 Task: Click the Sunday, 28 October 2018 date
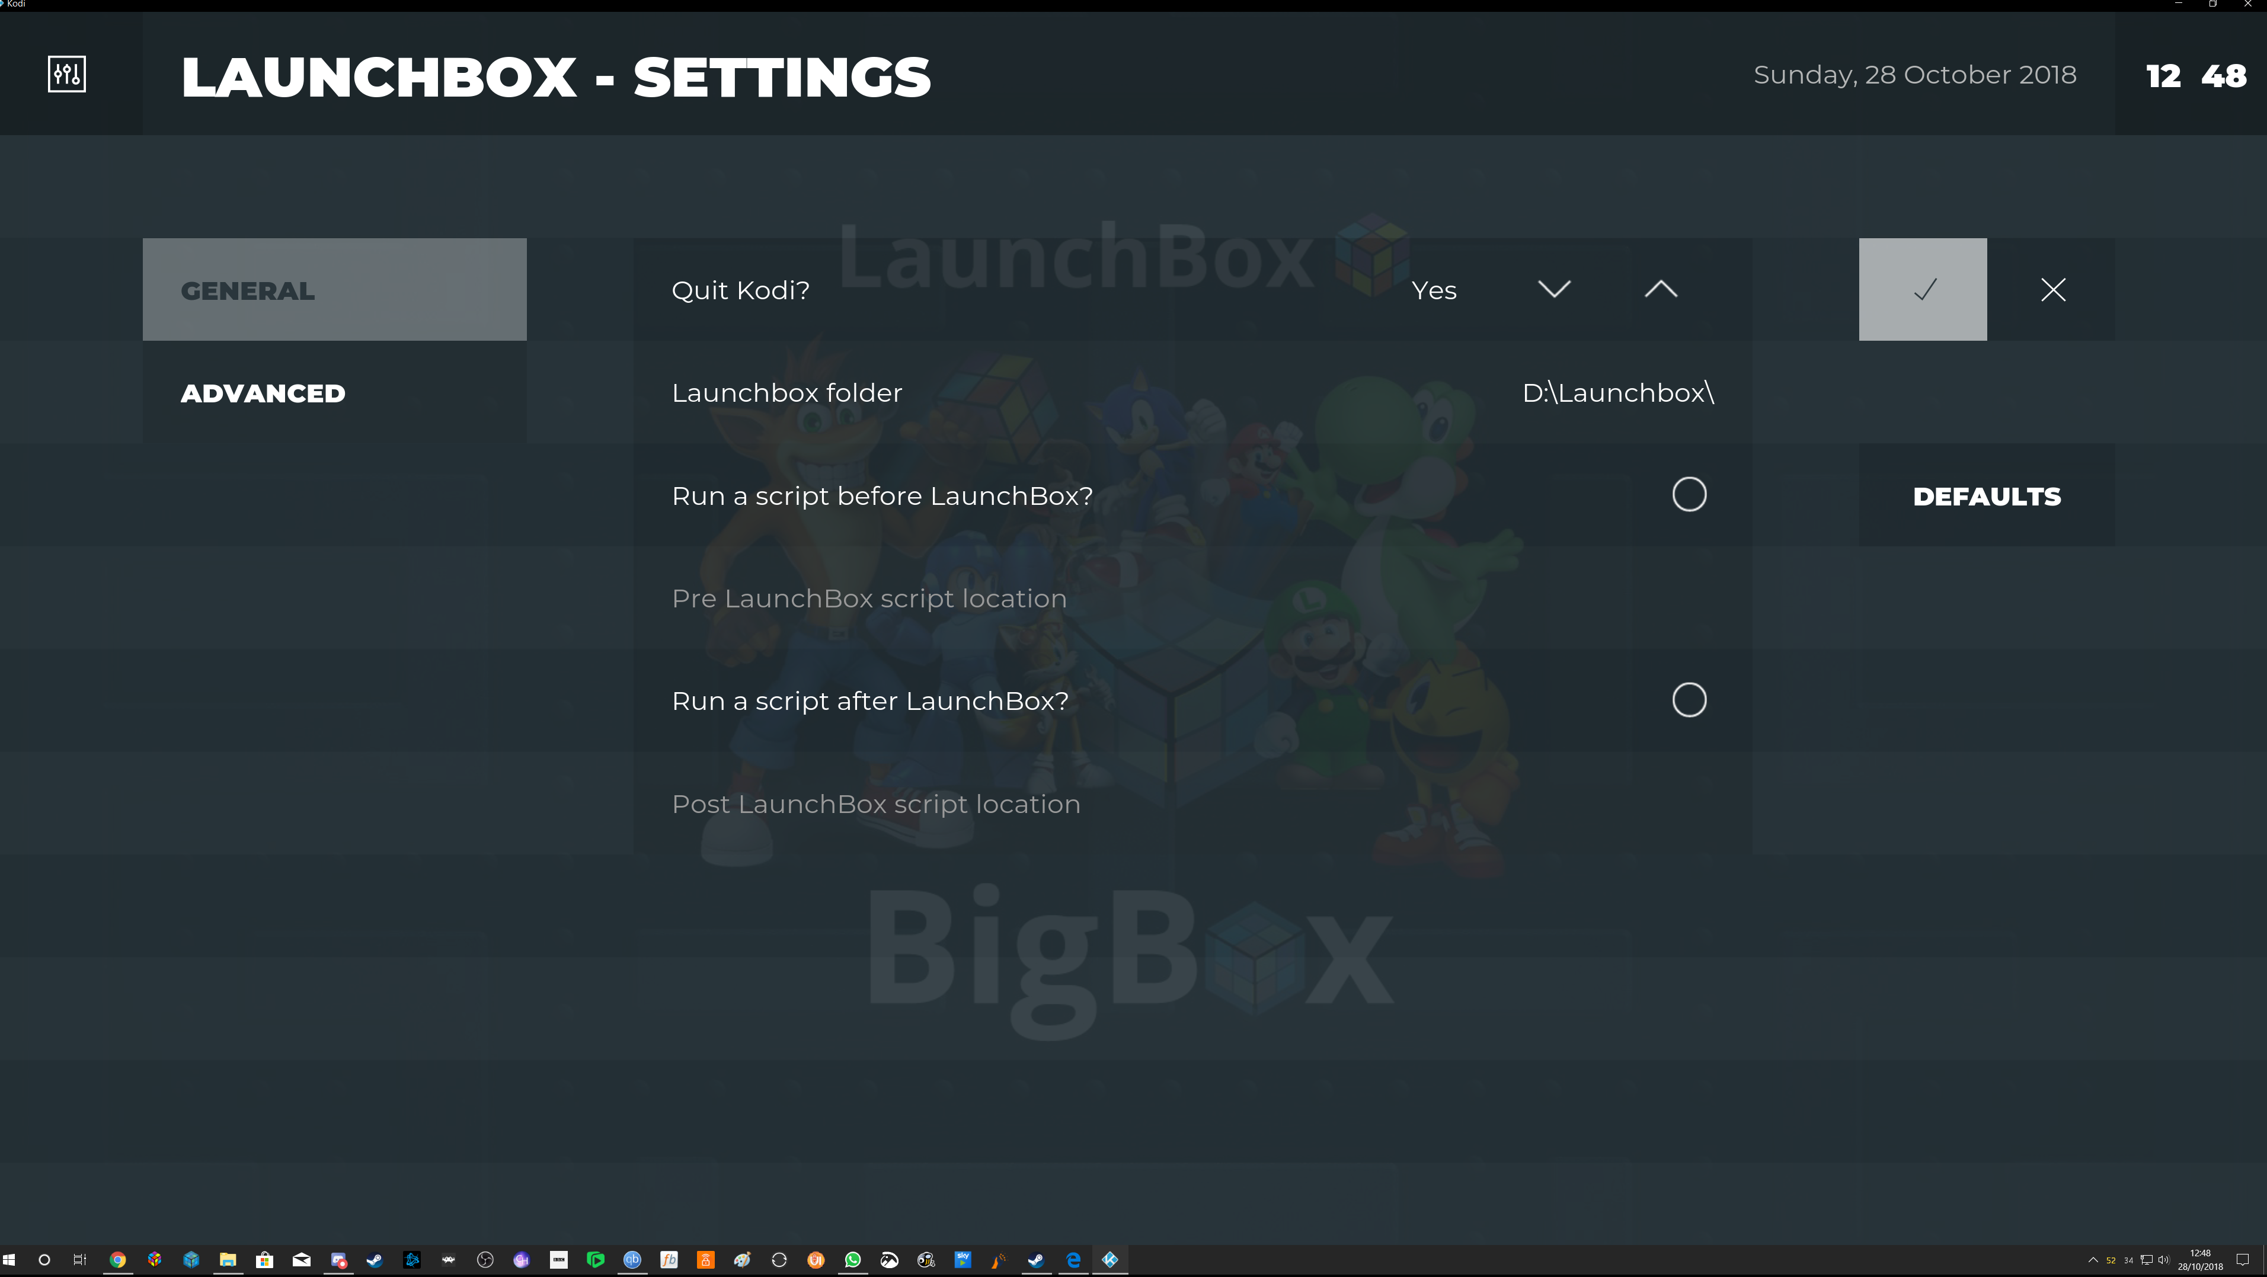click(1915, 75)
